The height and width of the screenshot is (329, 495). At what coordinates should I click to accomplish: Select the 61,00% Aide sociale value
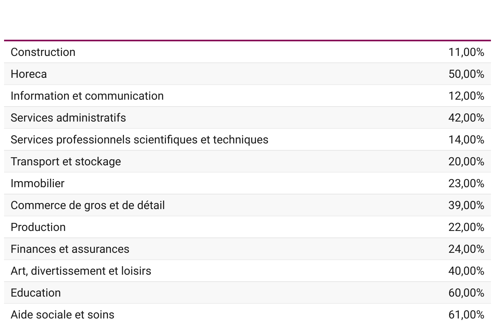click(466, 315)
